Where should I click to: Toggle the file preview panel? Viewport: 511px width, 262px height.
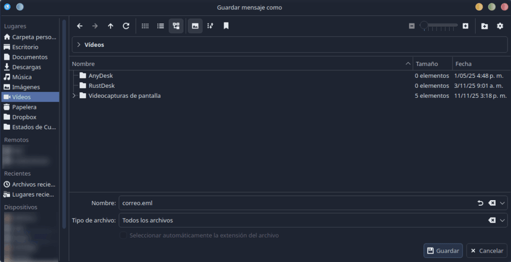click(x=195, y=26)
